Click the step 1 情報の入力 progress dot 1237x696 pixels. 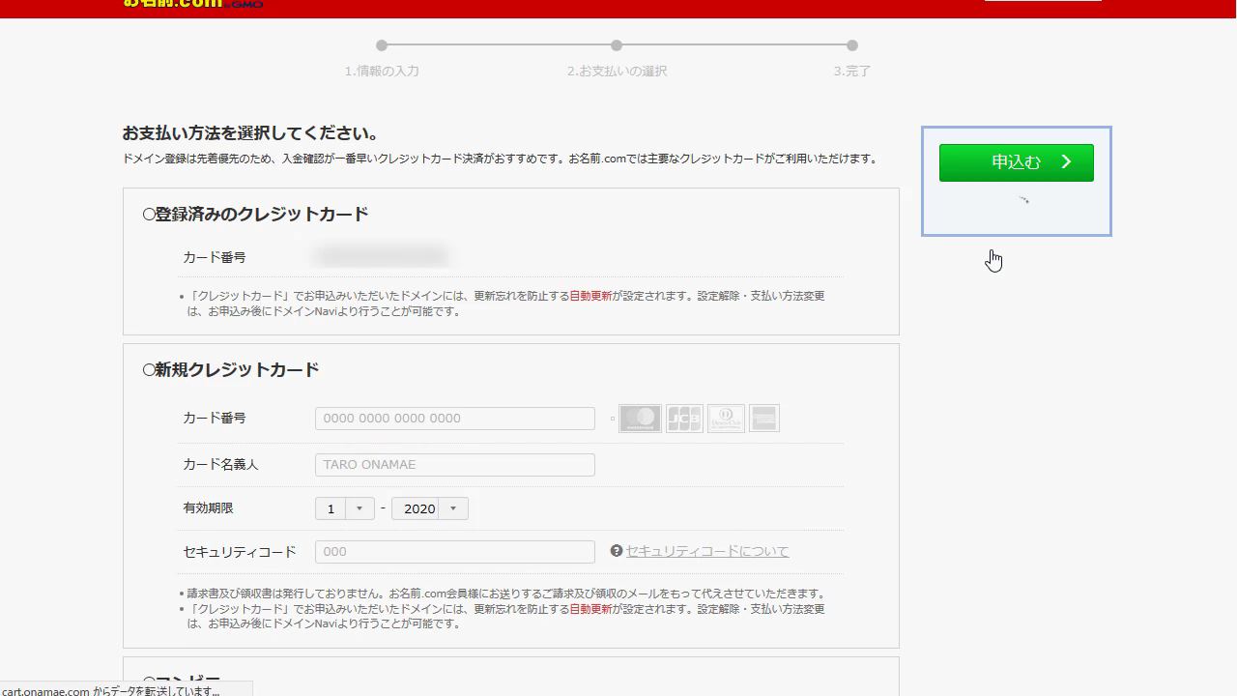coord(382,45)
